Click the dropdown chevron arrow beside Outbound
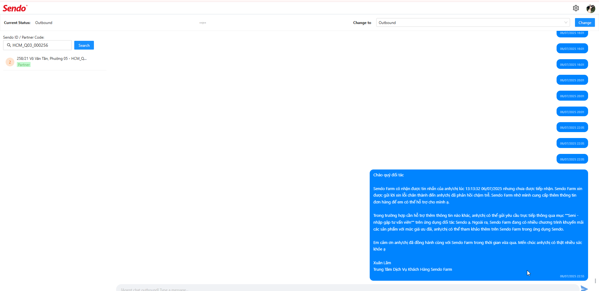 click(x=566, y=22)
